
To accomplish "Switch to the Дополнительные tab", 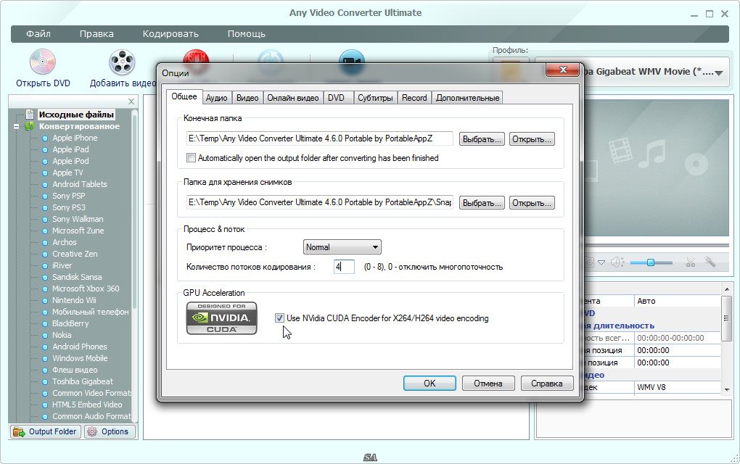I will point(468,98).
